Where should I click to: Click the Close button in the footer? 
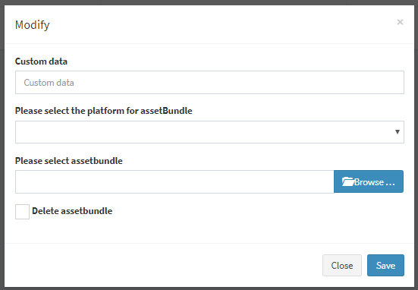pyautogui.click(x=342, y=265)
